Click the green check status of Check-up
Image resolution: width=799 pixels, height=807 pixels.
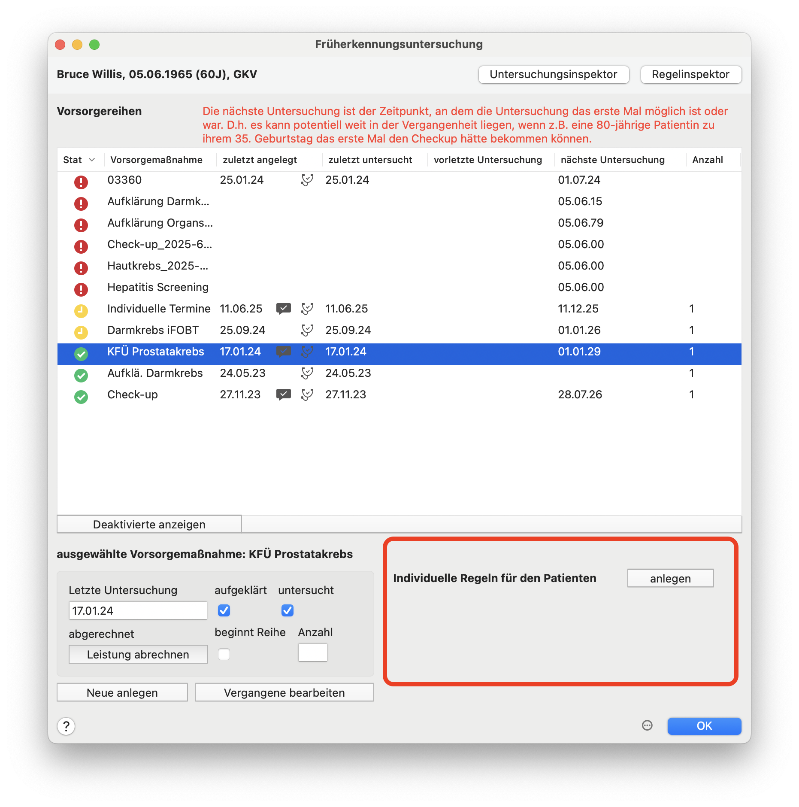(81, 397)
